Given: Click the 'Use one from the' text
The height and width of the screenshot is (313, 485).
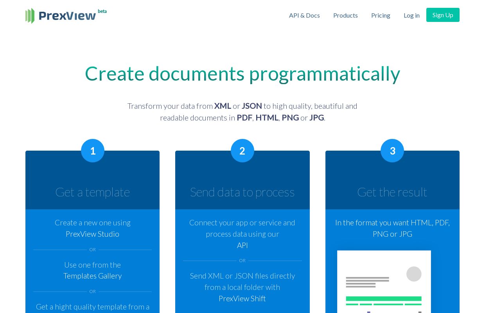Looking at the screenshot, I should point(92,265).
